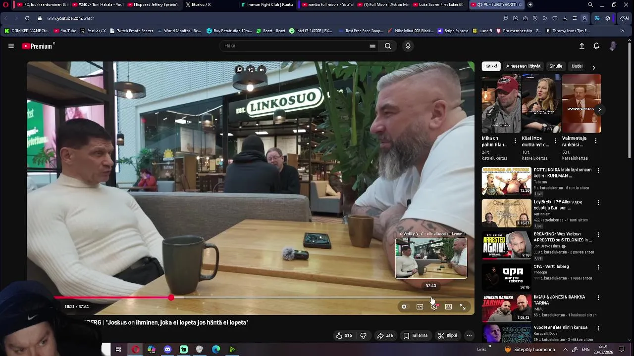Open options for Wes Watson video
634x356 pixels.
[x=598, y=235]
